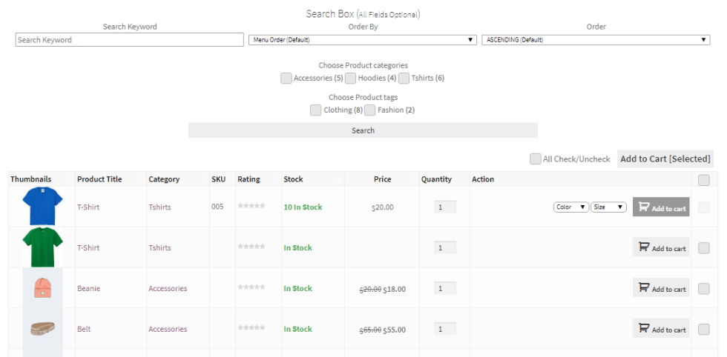The width and height of the screenshot is (727, 357).
Task: Click the star rating in Beanie row
Action: tap(251, 287)
